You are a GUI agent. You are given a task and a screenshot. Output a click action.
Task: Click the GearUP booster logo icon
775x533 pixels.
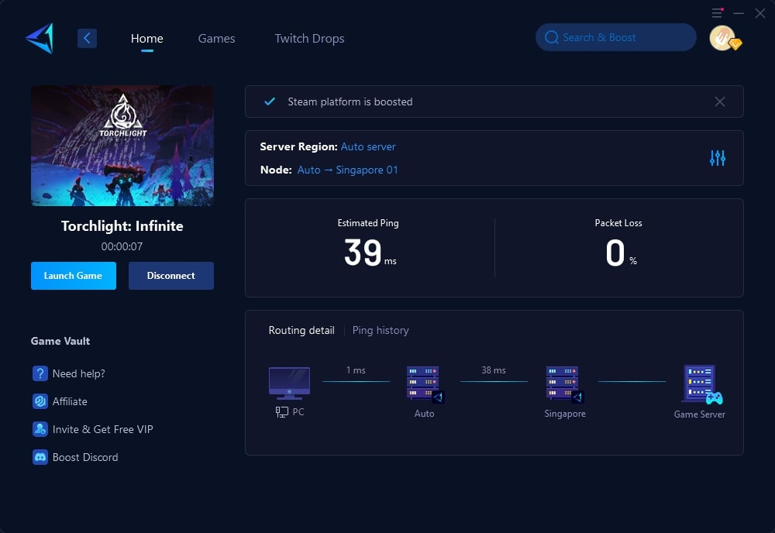pyautogui.click(x=40, y=38)
